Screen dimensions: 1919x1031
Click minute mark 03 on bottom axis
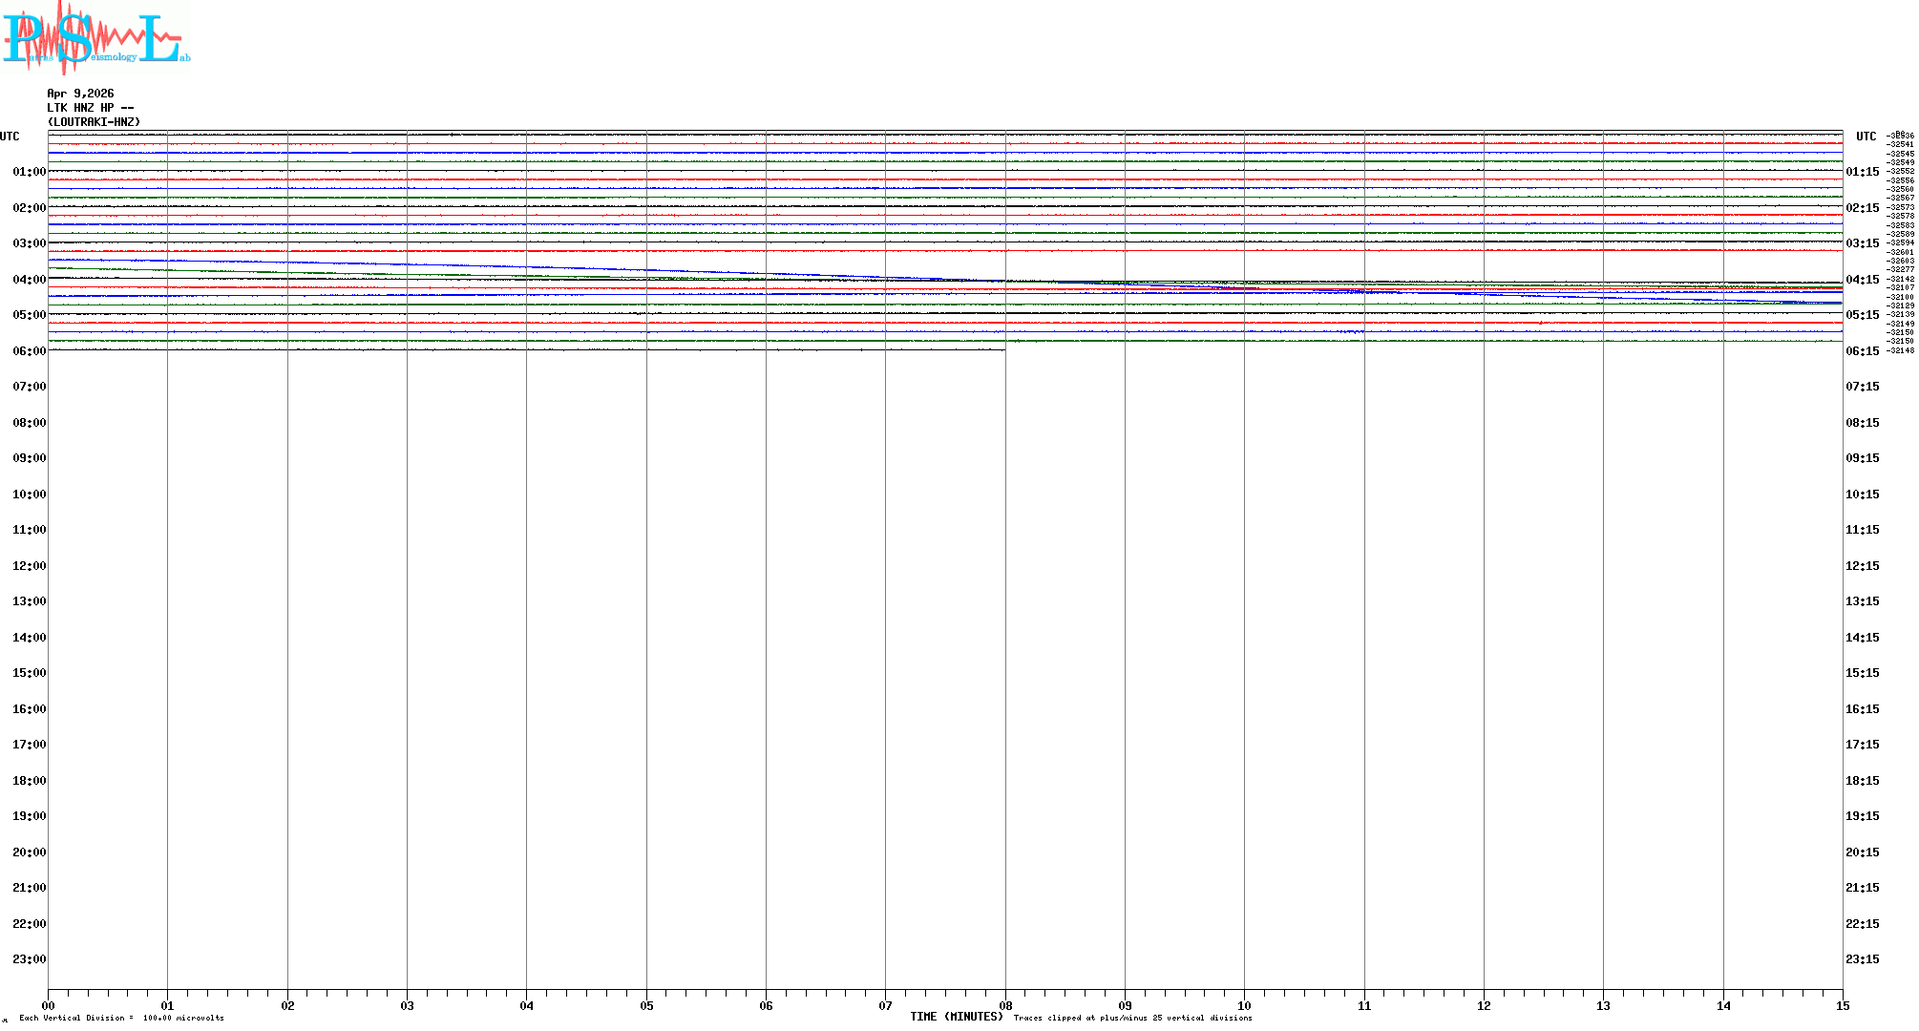[408, 1005]
